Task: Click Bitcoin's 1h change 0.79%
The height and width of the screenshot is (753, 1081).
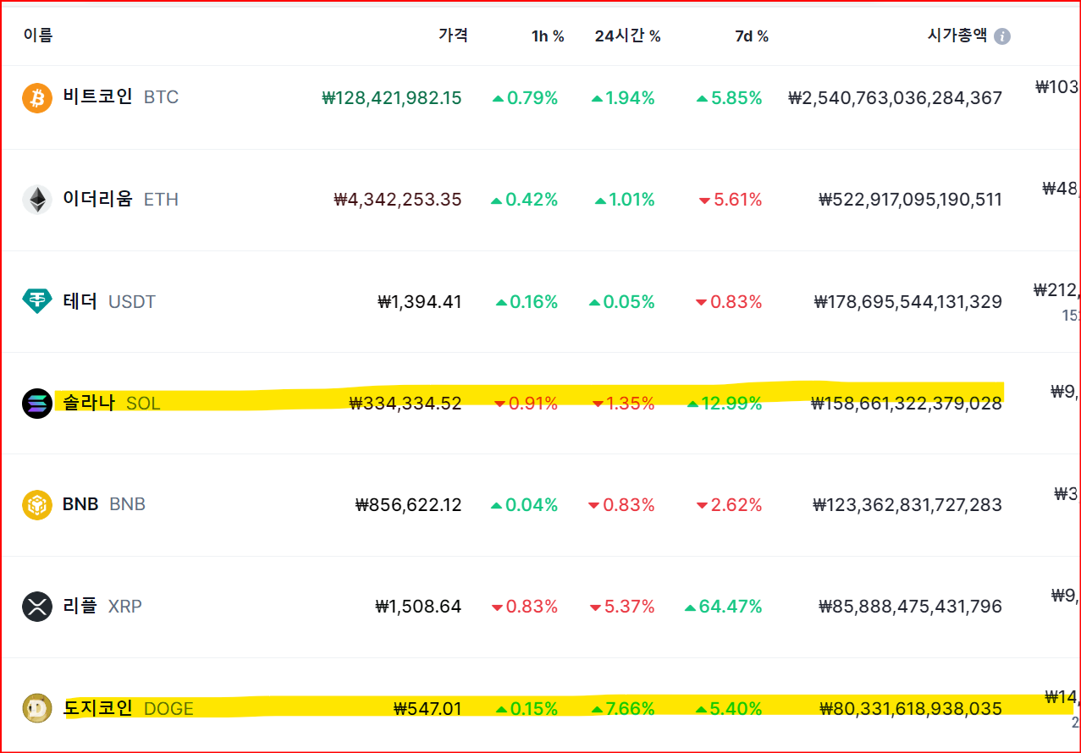Action: 526,98
